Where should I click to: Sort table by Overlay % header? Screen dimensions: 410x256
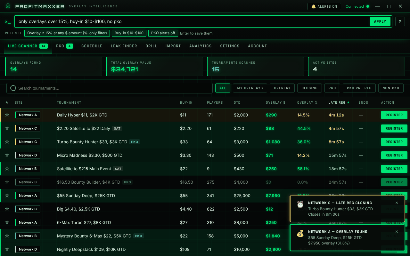[x=307, y=103]
